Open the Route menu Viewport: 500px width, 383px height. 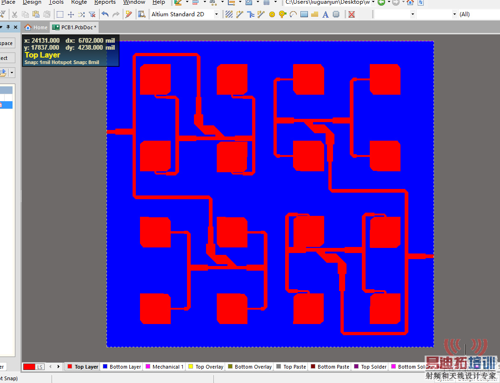[79, 2]
